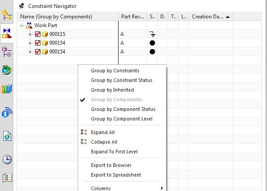
Task: Click the Constraint Navigator pin icon
Action: tap(22, 6)
